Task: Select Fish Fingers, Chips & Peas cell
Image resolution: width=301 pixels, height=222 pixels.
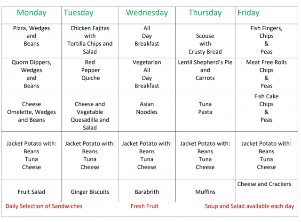Action: [266, 40]
